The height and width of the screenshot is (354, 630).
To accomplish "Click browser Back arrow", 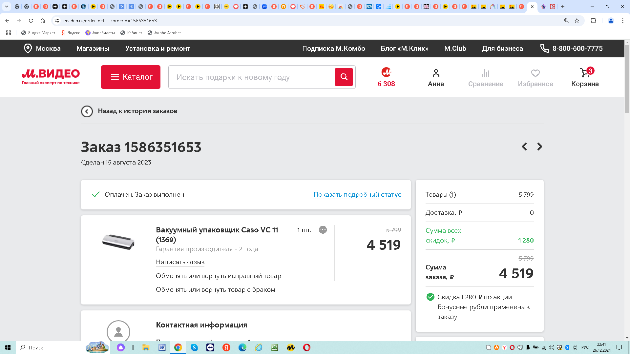I will pyautogui.click(x=7, y=21).
